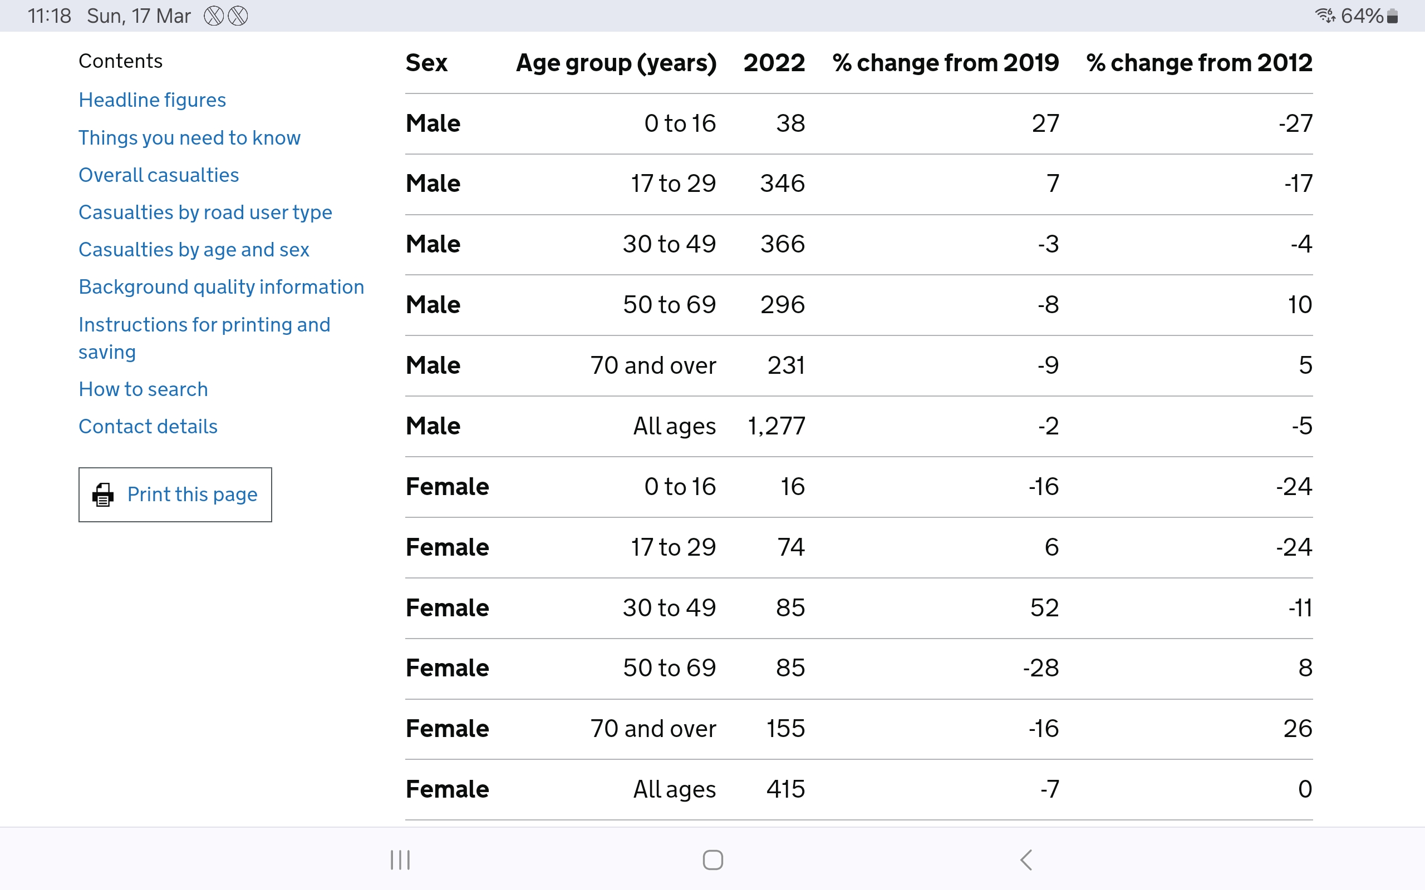Open the Headline figures link

tap(153, 100)
